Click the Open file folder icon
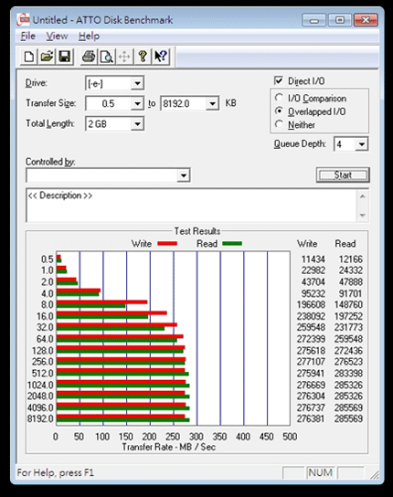 pyautogui.click(x=47, y=57)
